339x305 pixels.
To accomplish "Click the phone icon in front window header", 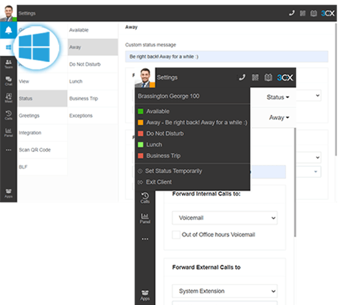I will [242, 77].
